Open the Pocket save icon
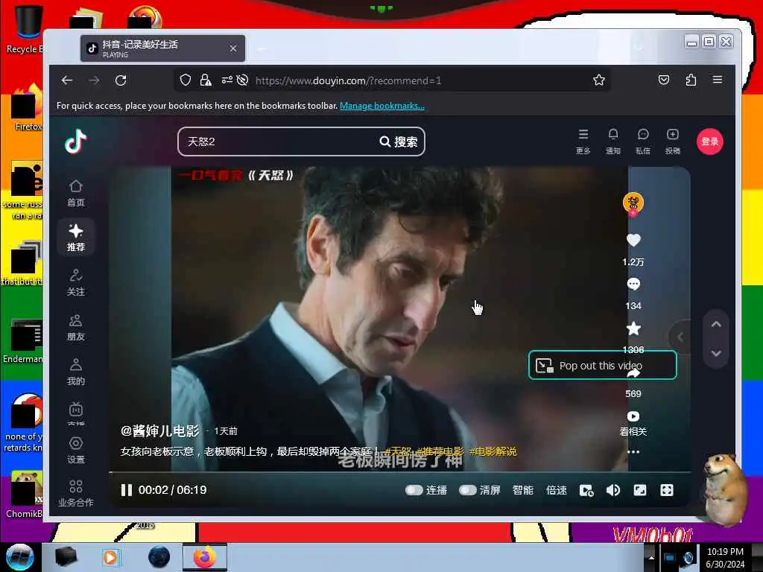 tap(664, 80)
